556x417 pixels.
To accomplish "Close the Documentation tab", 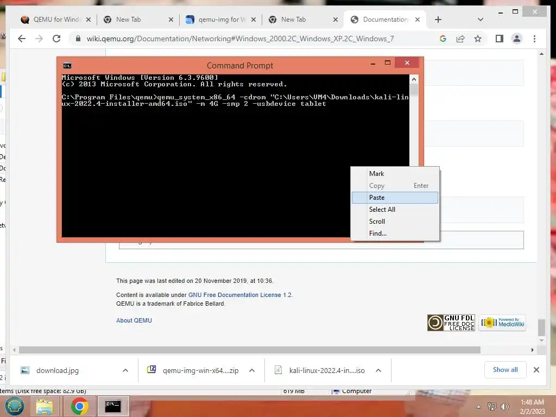I will point(418,20).
